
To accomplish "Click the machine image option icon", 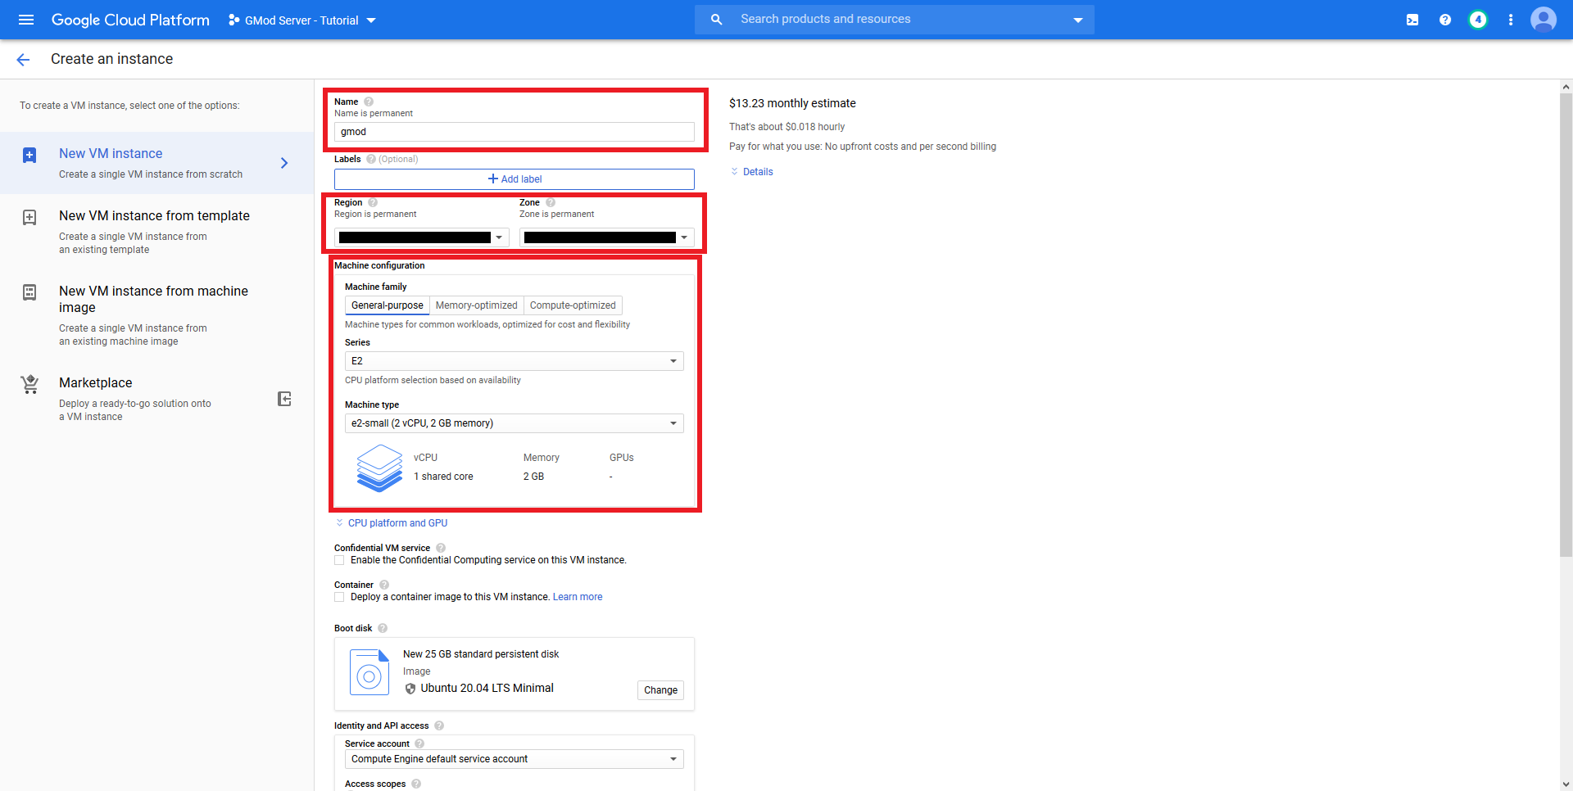I will pyautogui.click(x=29, y=292).
